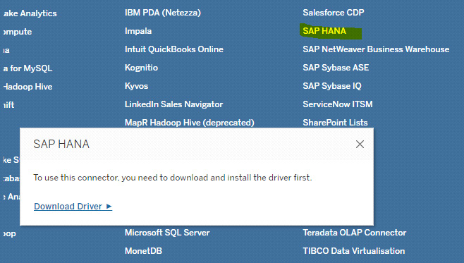Screen dimensions: 464x263
Task: Click the 'ake Analytics' connector entry
Action: coord(30,13)
